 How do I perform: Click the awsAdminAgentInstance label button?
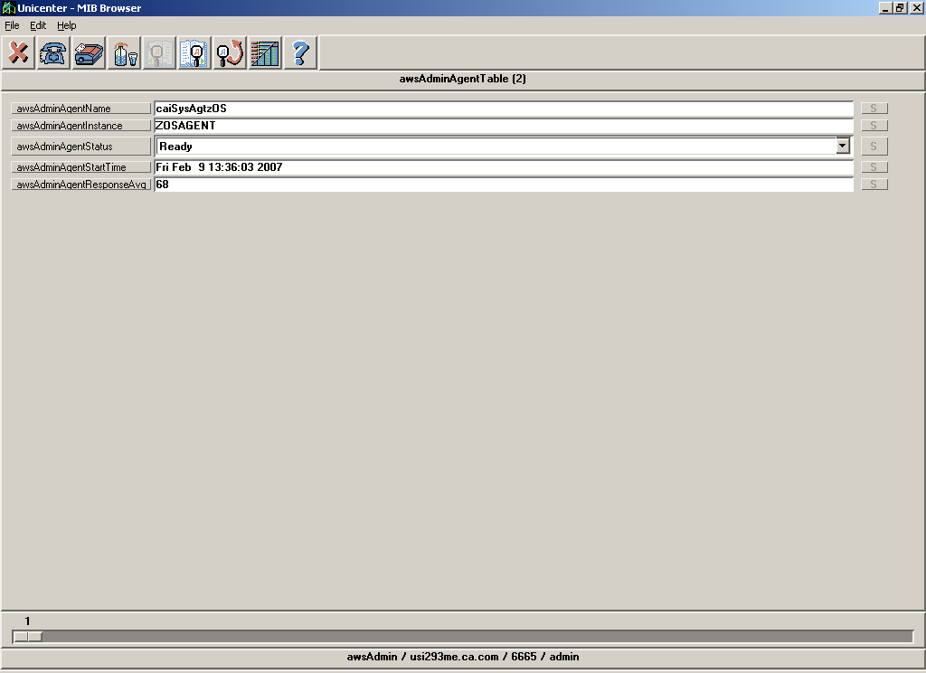point(80,126)
